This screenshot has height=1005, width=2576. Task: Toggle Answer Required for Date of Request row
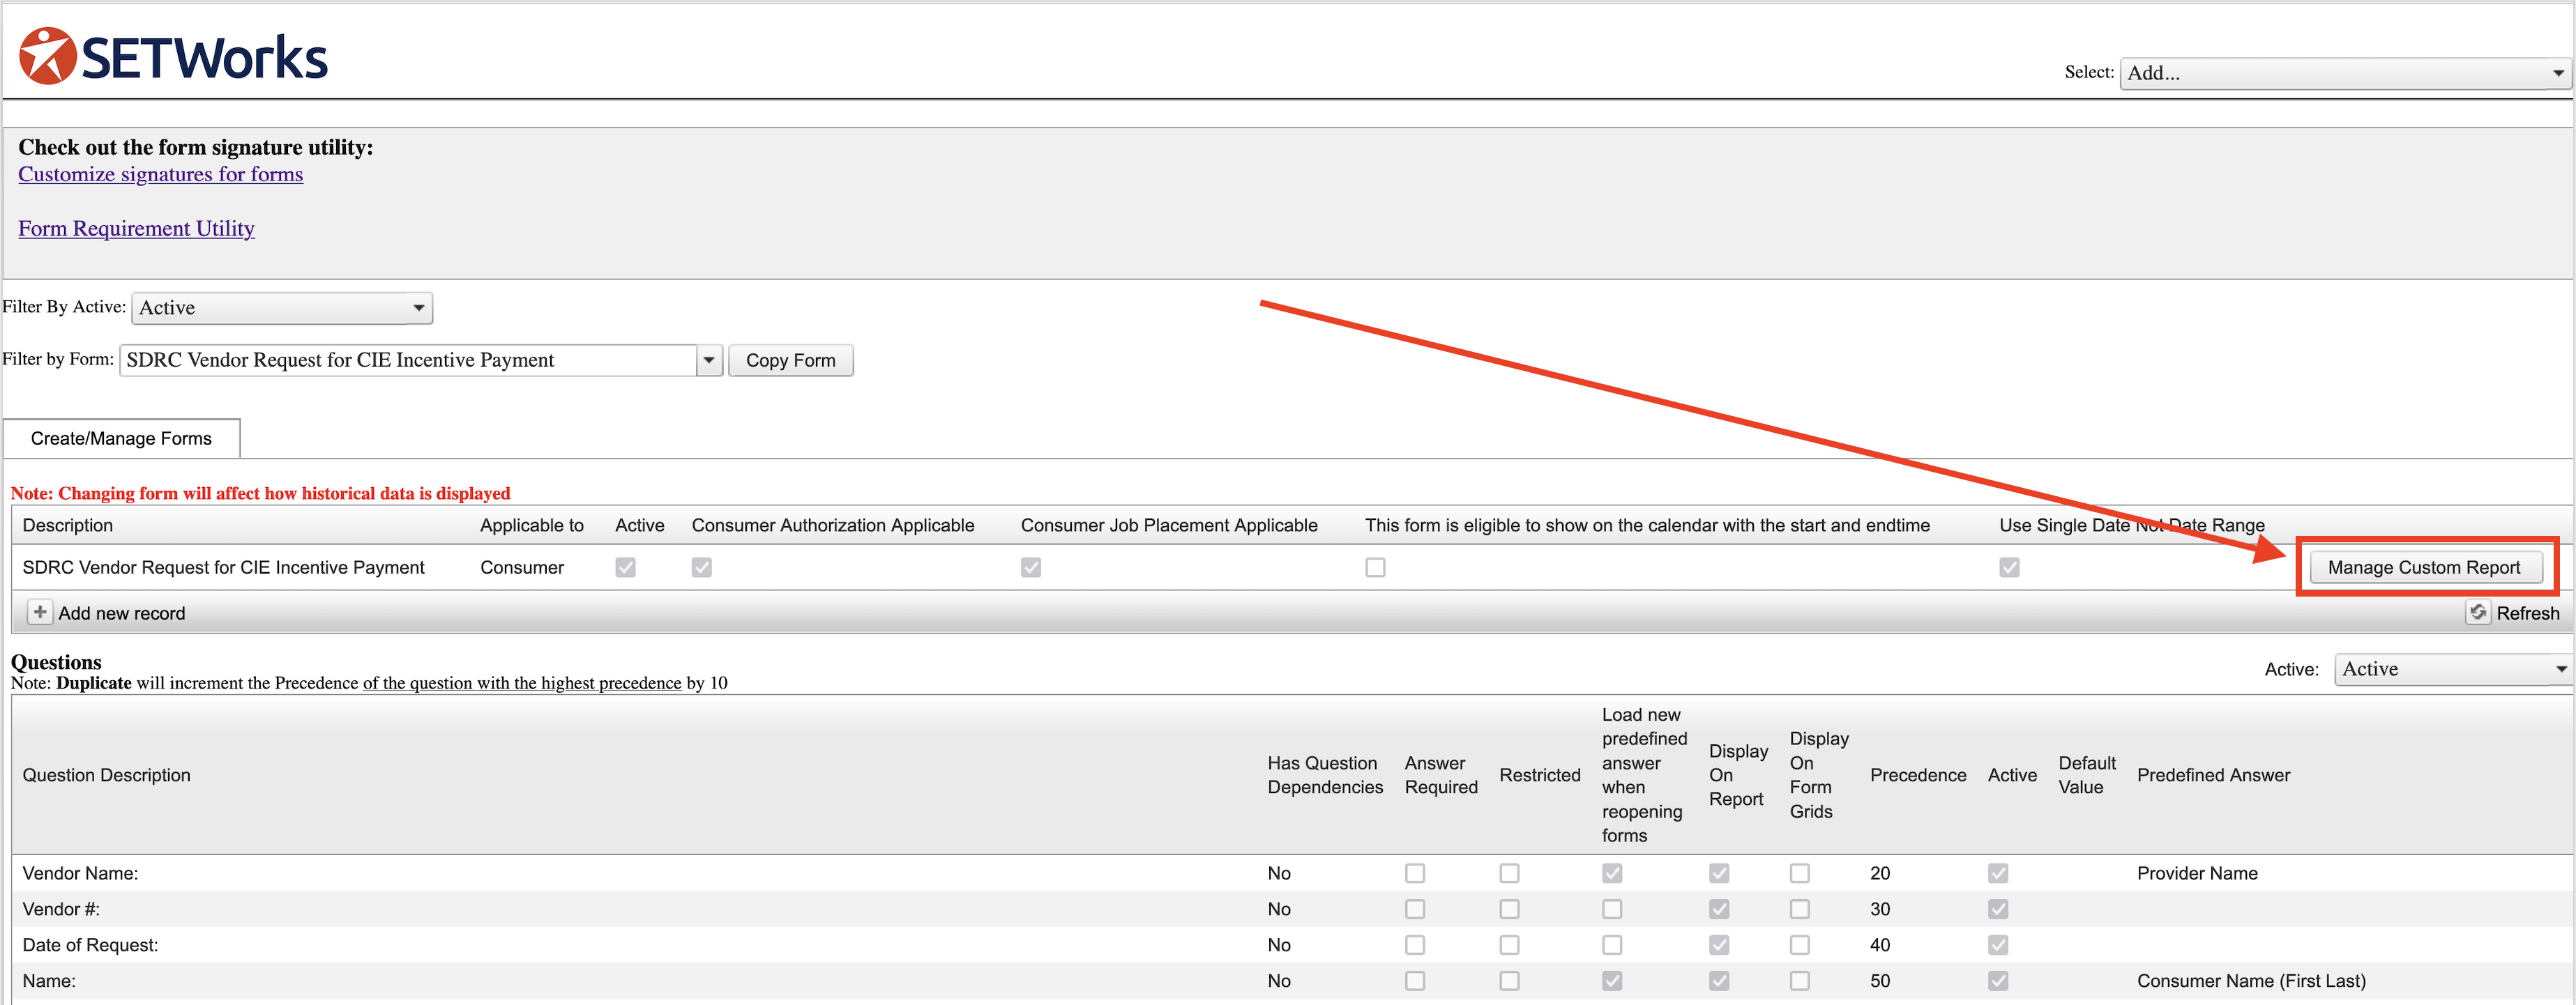coord(1414,945)
